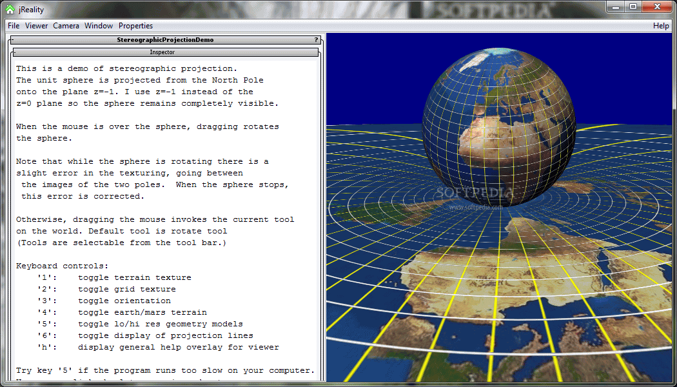Click the "toggle grid texture" line
Screen dimensions: 677x387
coord(126,289)
